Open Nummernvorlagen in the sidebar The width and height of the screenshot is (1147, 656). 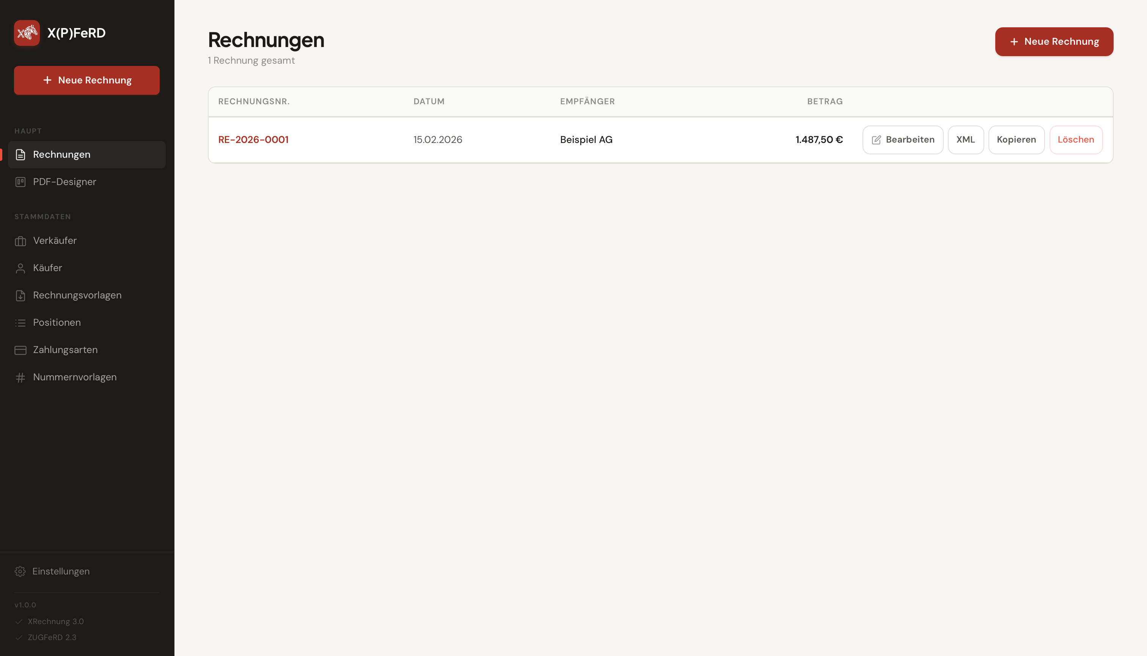(x=87, y=377)
